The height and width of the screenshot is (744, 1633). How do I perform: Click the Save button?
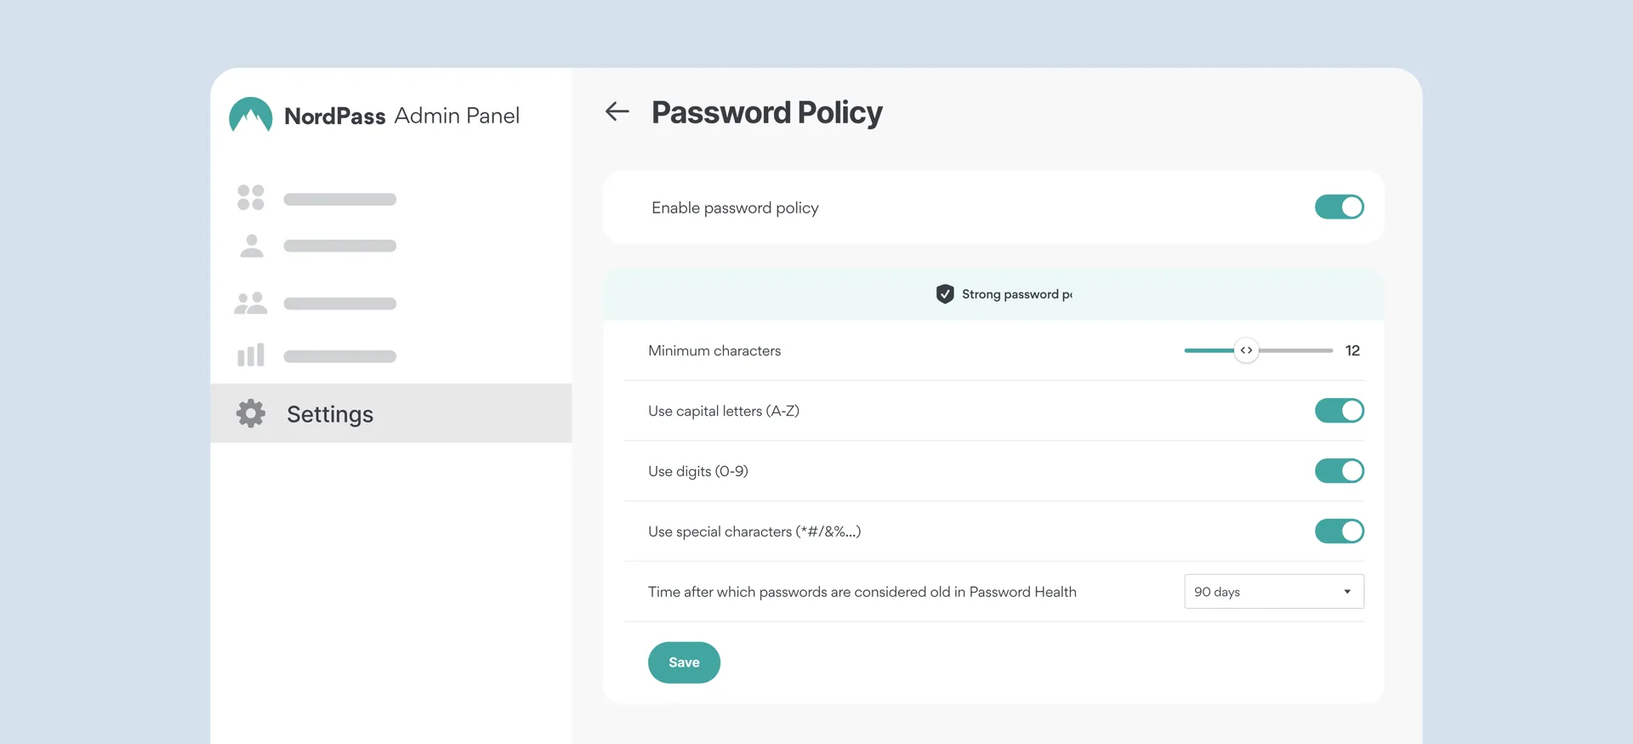click(x=684, y=662)
